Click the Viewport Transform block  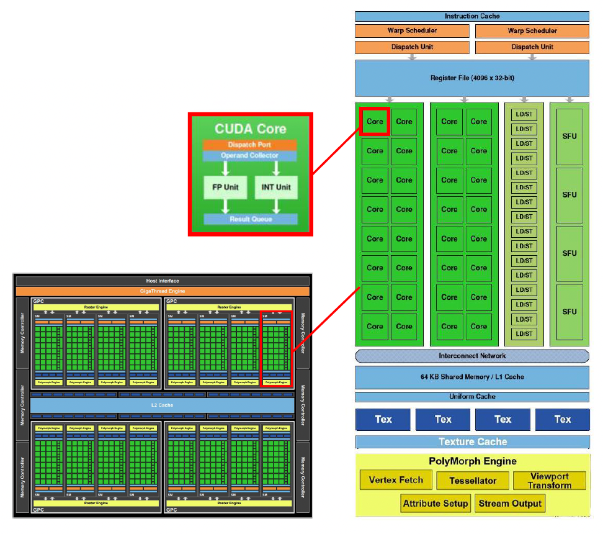click(549, 481)
